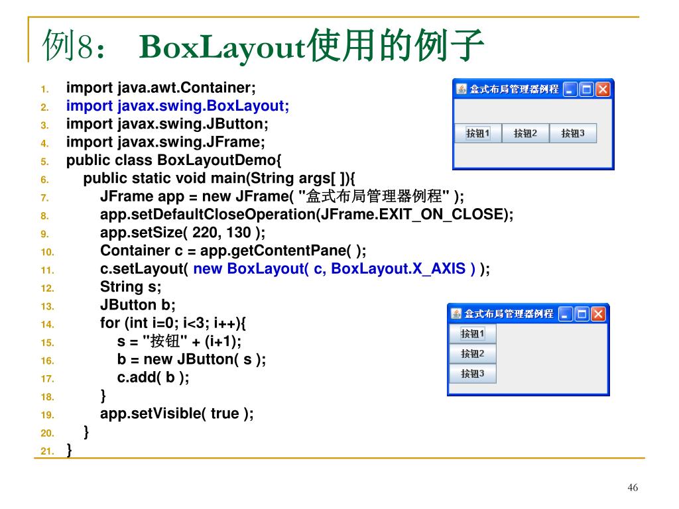Click the slide page number 46
Screen dimensions: 679x509
pos(633,488)
